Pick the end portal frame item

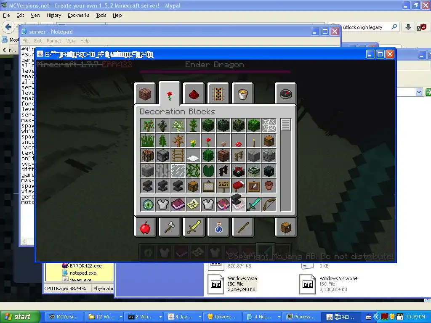pyautogui.click(x=254, y=171)
